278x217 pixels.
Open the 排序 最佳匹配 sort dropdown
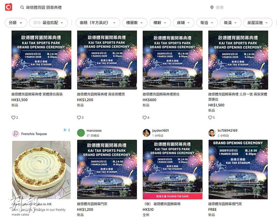click(x=48, y=23)
